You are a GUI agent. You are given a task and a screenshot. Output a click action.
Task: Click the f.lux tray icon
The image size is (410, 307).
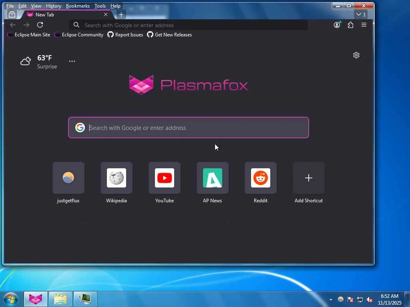(340, 299)
